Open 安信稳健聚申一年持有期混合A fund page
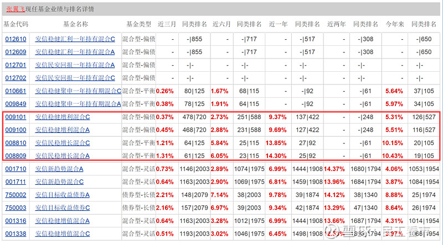Image resolution: width=443 pixels, height=245 pixels. click(78, 104)
